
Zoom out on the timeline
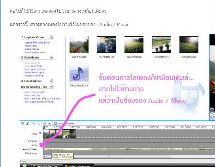pos(38,124)
